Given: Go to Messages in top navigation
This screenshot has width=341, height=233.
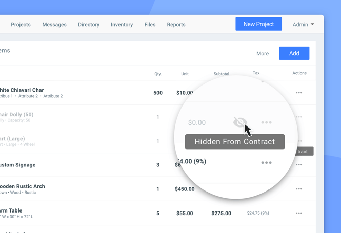Looking at the screenshot, I should tap(54, 24).
